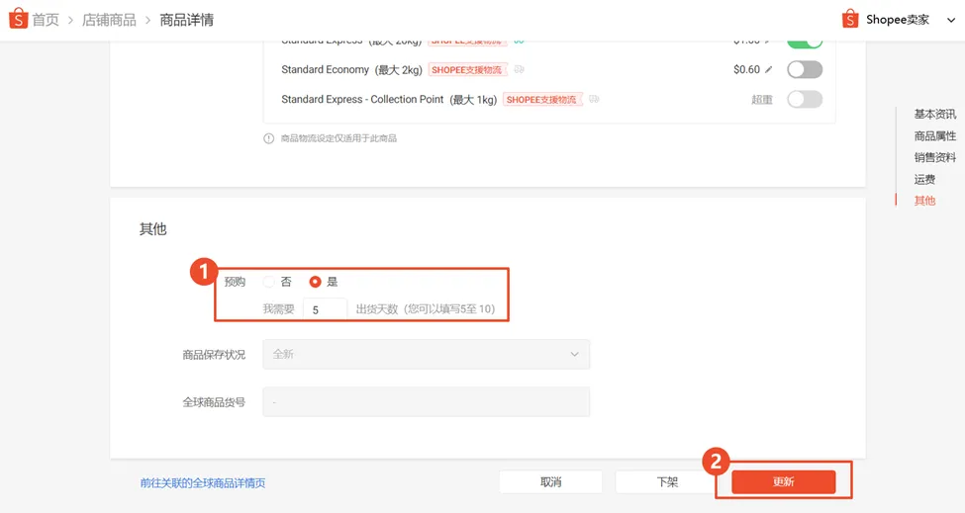Click the 下架 button

pyautogui.click(x=667, y=481)
